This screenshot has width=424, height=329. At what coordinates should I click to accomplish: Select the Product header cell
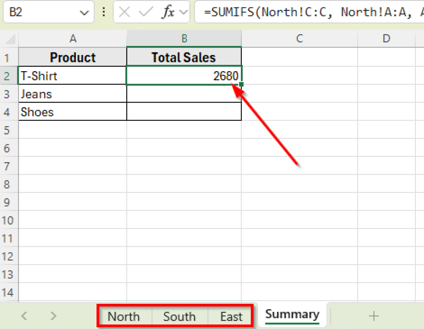click(73, 57)
